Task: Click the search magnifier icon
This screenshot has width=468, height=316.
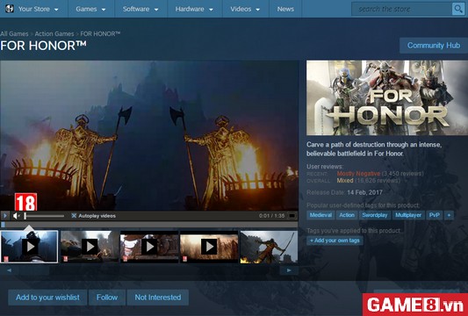Action: coord(457,9)
